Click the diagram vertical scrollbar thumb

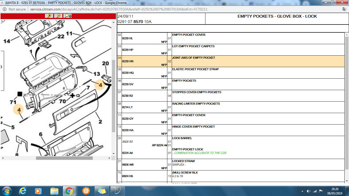[x=114, y=96]
